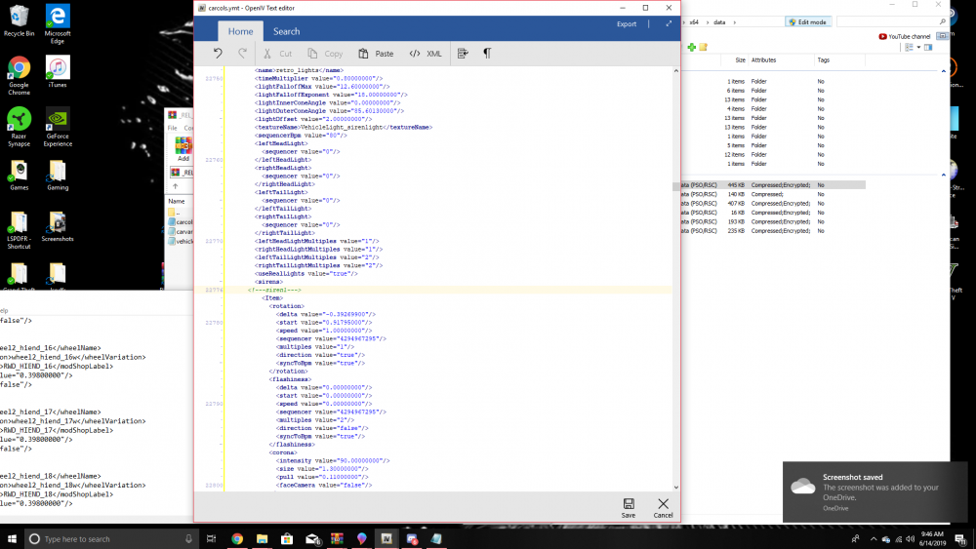Image resolution: width=976 pixels, height=549 pixels.
Task: Switch to the Search ribbon tab
Action: pos(286,31)
